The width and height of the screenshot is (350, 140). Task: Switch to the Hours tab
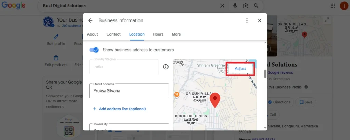tap(158, 34)
